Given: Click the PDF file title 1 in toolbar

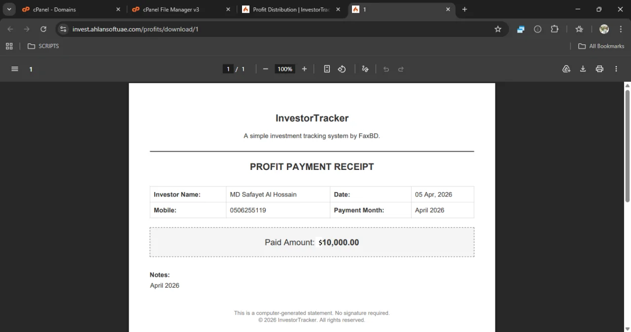Looking at the screenshot, I should tap(31, 69).
